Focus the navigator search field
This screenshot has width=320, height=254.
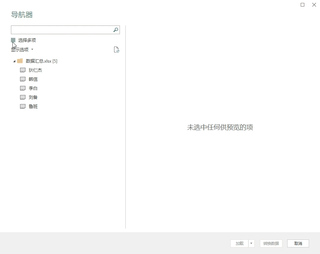click(65, 30)
